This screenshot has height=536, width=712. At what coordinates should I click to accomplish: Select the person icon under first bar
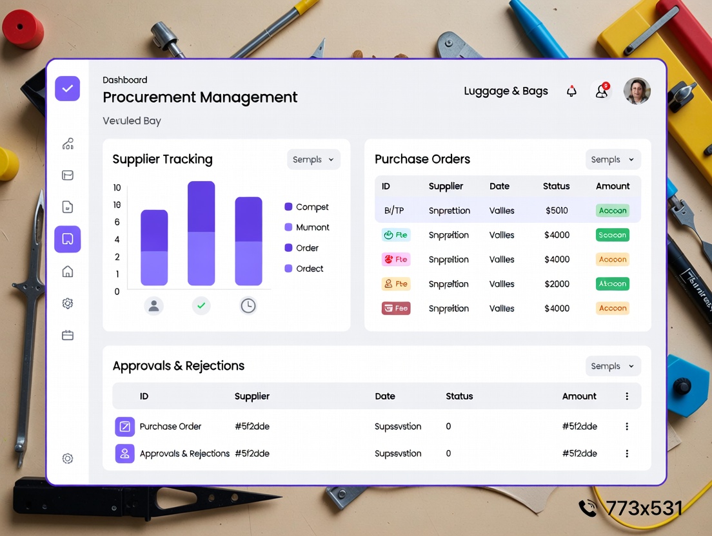pyautogui.click(x=154, y=306)
